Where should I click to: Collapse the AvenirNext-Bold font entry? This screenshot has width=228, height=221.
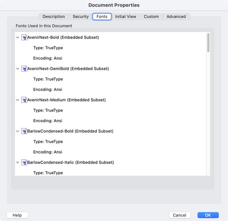[x=18, y=37]
